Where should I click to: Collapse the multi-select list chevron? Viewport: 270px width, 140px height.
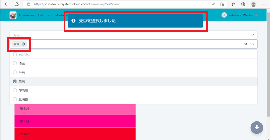tap(252, 44)
